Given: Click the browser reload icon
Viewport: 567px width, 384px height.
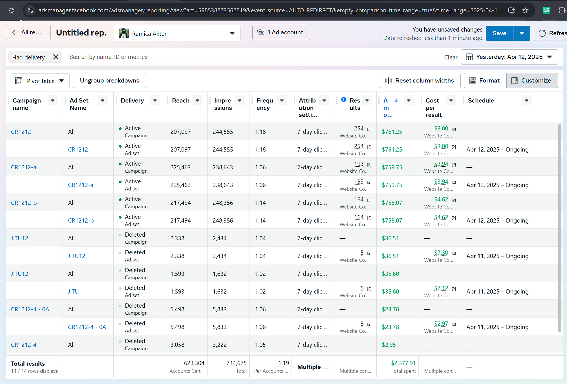Looking at the screenshot, I should click(12, 10).
